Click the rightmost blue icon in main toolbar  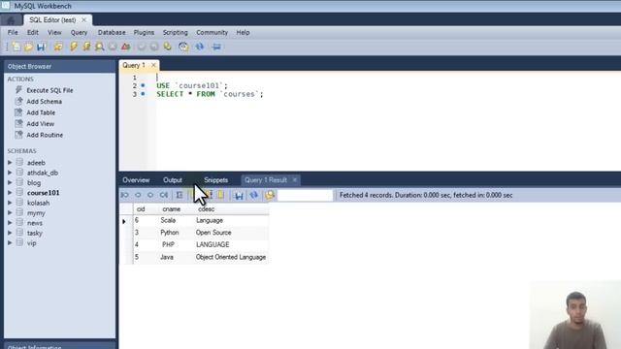click(216, 47)
